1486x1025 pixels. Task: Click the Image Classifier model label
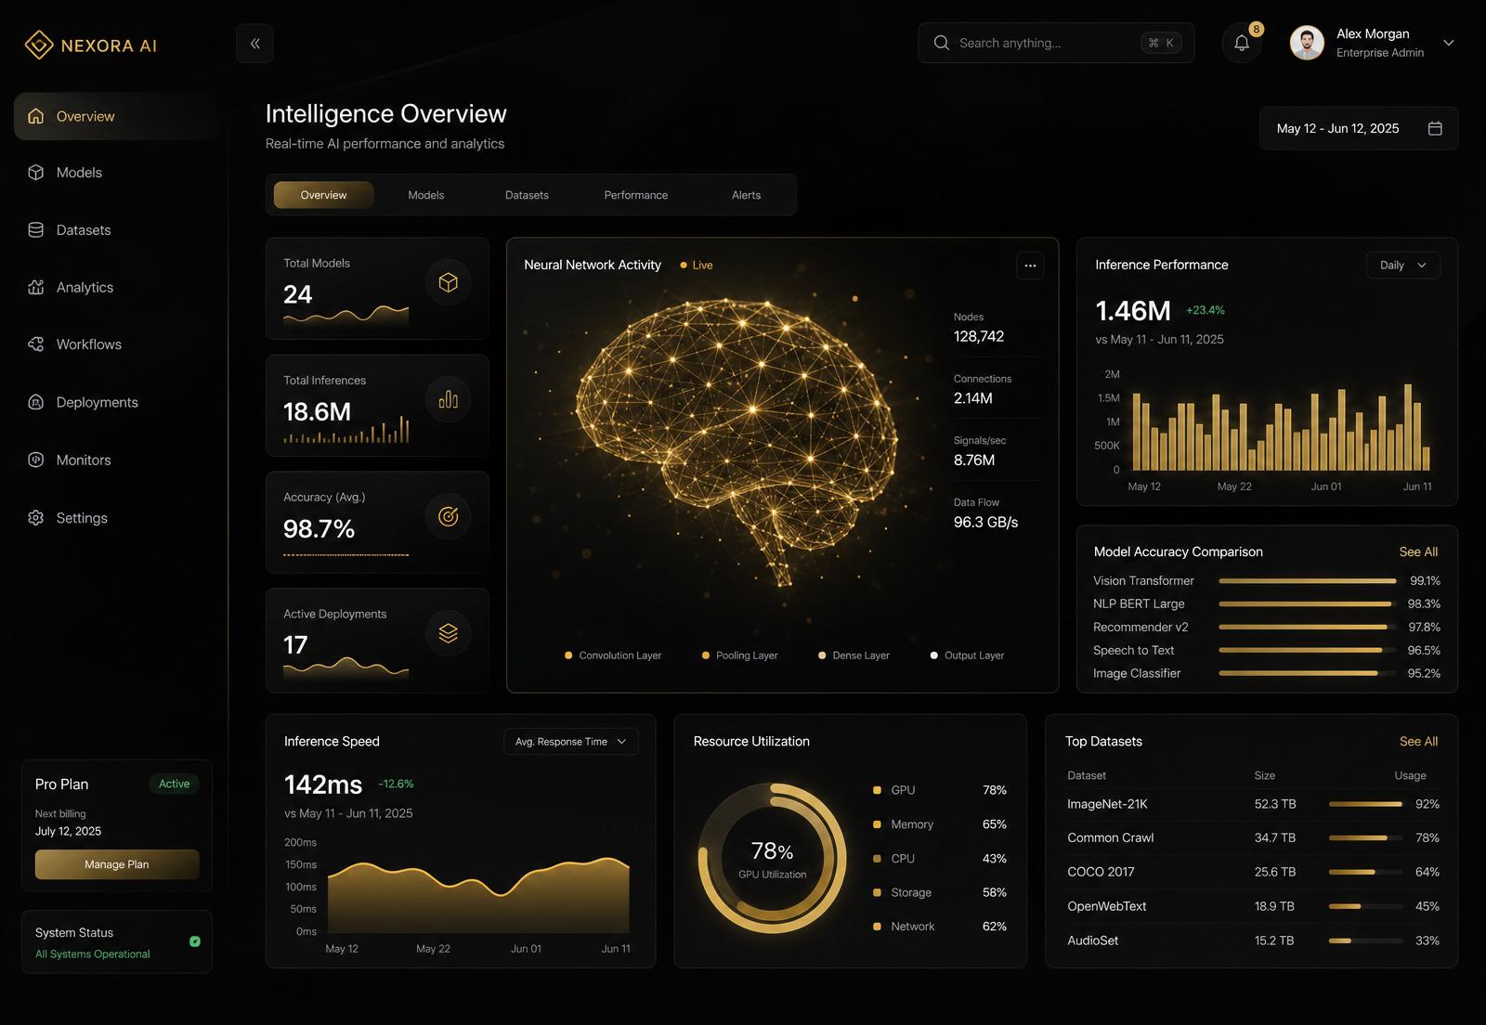[x=1137, y=673]
